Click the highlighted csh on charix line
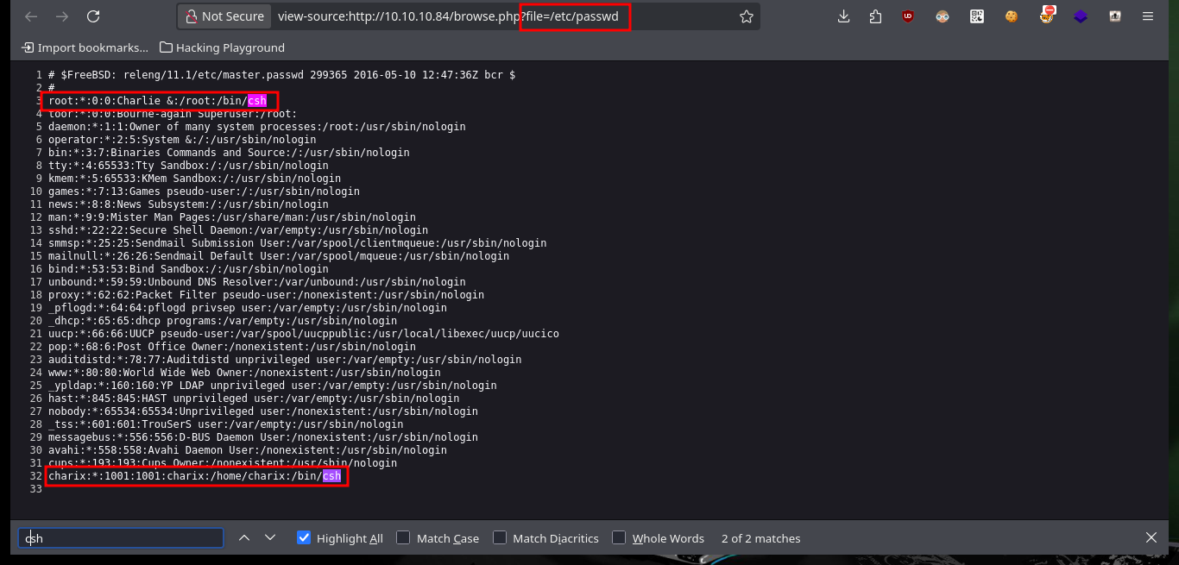This screenshot has height=565, width=1179. pos(331,476)
